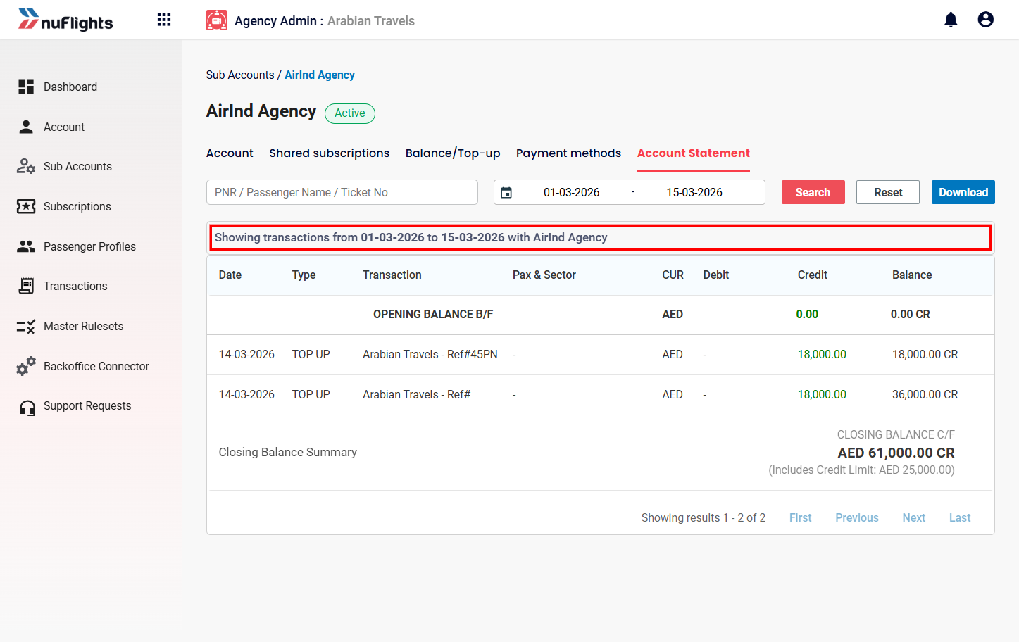The image size is (1019, 642).
Task: Click the Dashboard sidebar icon
Action: (26, 87)
